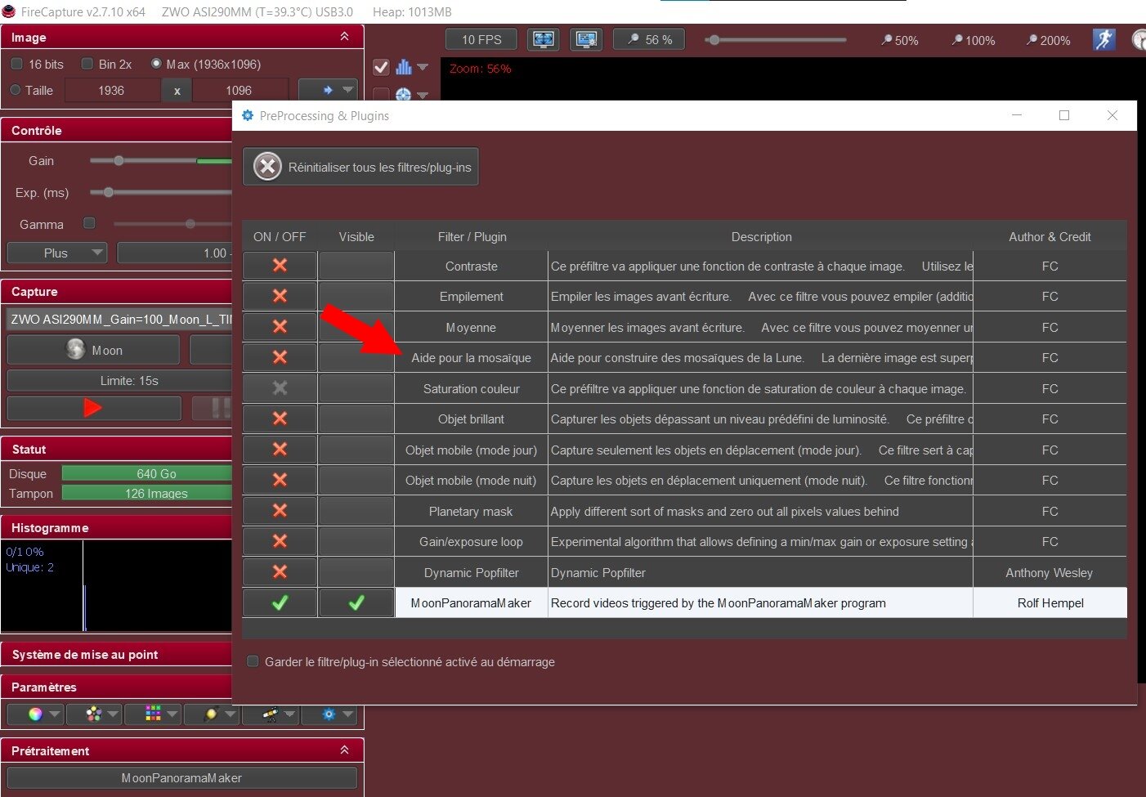Open the color wheel settings icon in Paramètres
This screenshot has height=797, width=1146.
tap(35, 714)
